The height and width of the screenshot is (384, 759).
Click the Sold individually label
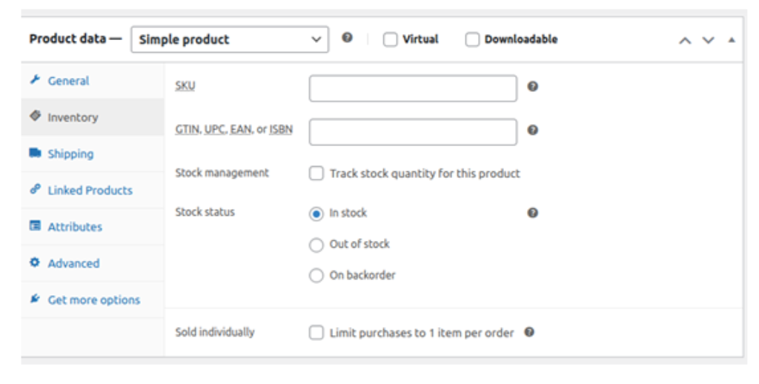pos(215,332)
